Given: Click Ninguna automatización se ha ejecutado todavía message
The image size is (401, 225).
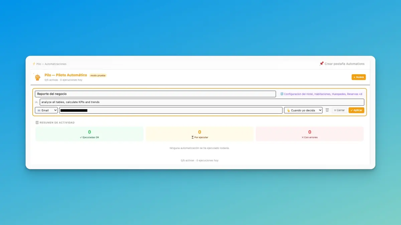Looking at the screenshot, I should (x=199, y=148).
